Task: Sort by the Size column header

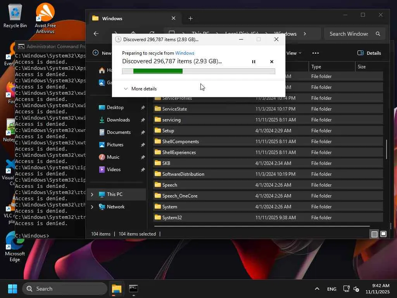Action: (369, 67)
